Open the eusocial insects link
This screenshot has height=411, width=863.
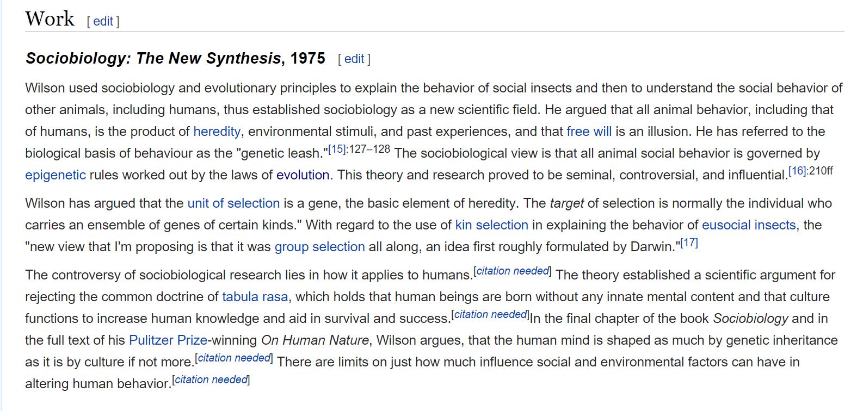click(x=749, y=225)
